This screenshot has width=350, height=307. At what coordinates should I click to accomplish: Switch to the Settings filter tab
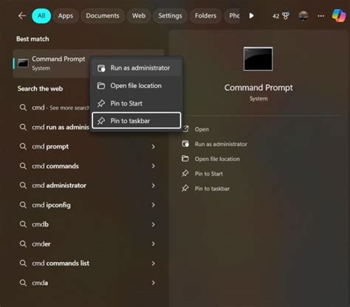(x=171, y=15)
